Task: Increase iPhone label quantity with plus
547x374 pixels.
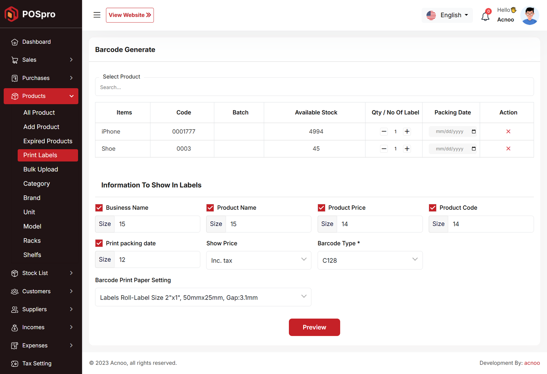Action: 407,131
